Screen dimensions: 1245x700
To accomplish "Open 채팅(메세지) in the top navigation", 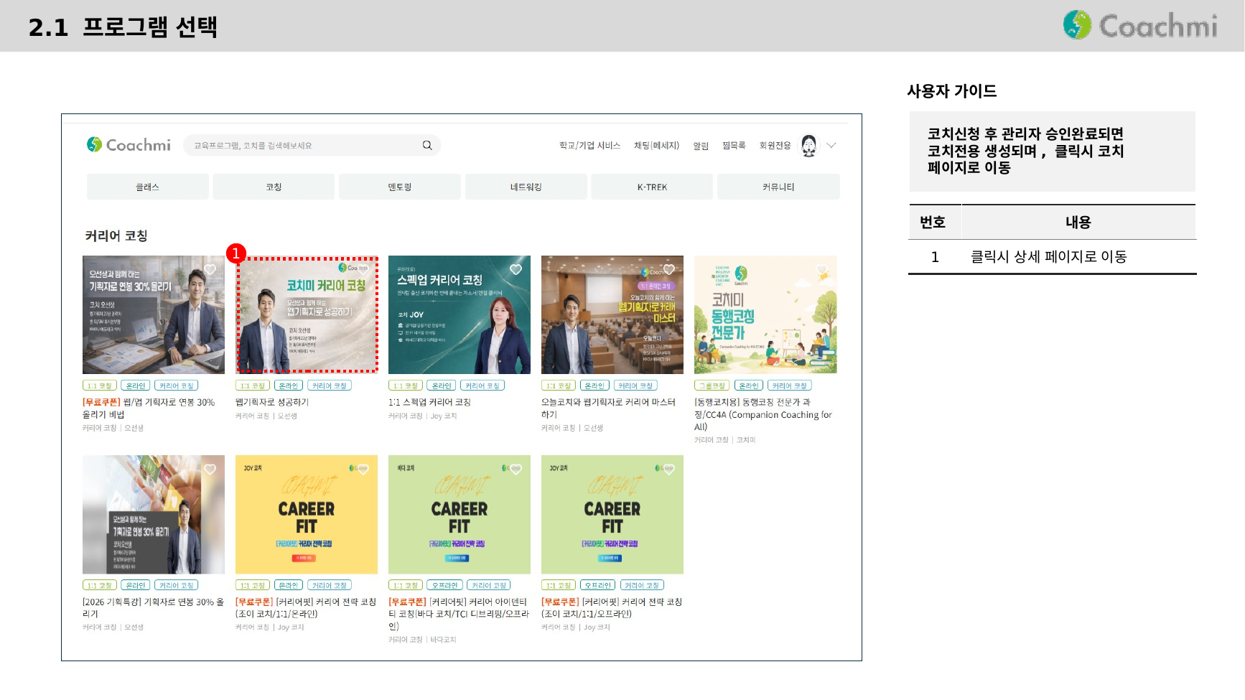I will pos(656,145).
